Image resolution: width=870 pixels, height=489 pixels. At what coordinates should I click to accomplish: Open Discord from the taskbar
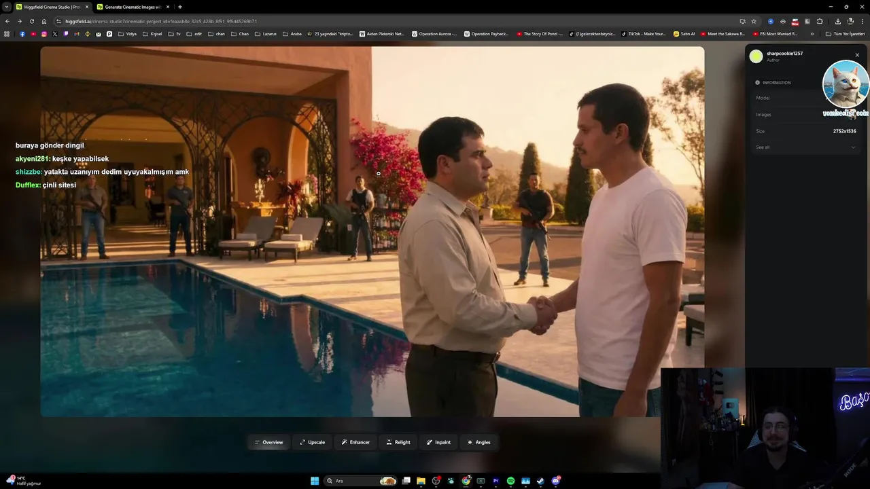click(x=556, y=481)
